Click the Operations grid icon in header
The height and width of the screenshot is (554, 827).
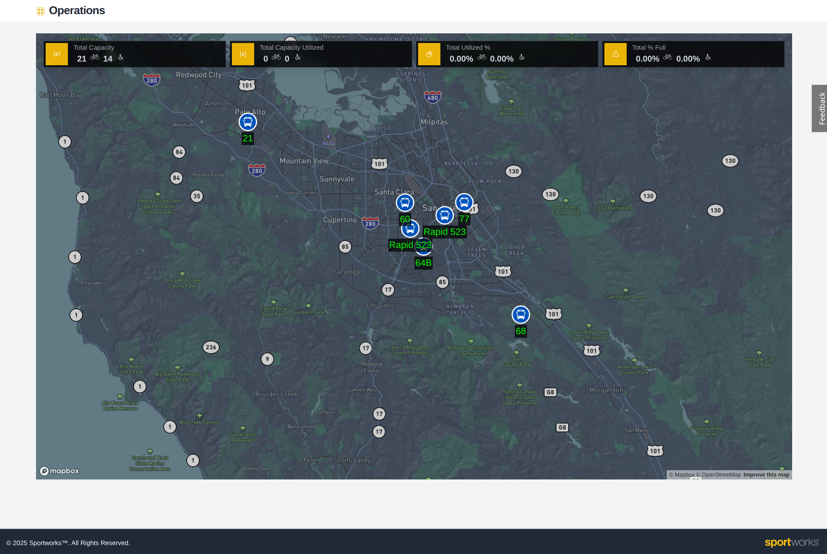40,11
